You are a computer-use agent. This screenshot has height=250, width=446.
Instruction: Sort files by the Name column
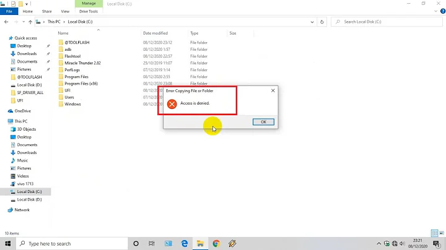click(63, 33)
